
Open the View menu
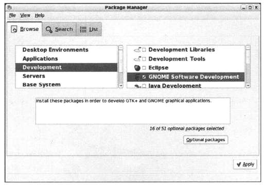(x=25, y=15)
